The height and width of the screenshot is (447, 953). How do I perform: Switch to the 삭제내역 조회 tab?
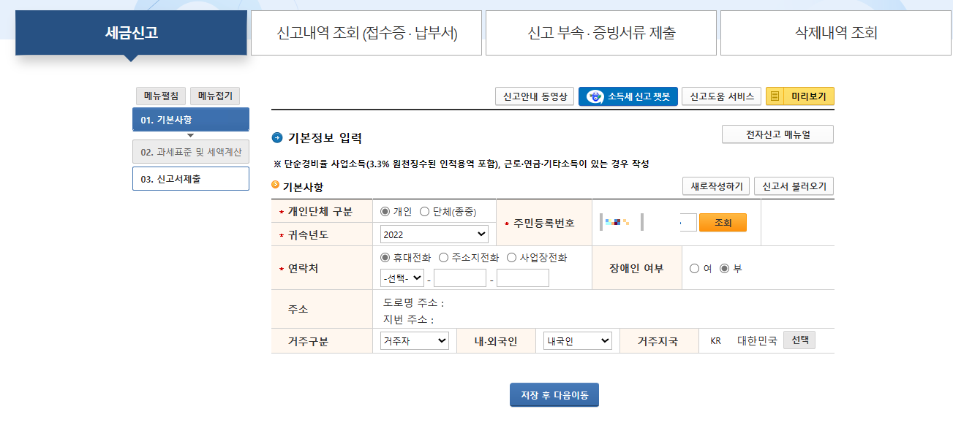[x=835, y=33]
